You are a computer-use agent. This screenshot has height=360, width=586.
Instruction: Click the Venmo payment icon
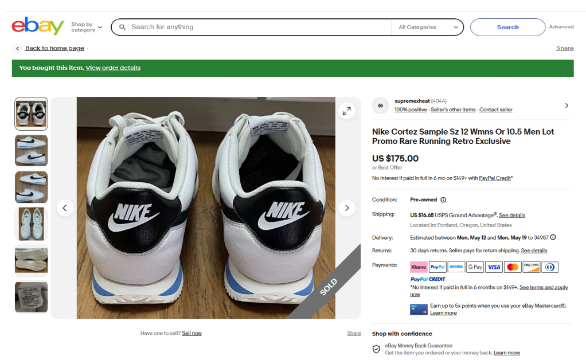[456, 267]
